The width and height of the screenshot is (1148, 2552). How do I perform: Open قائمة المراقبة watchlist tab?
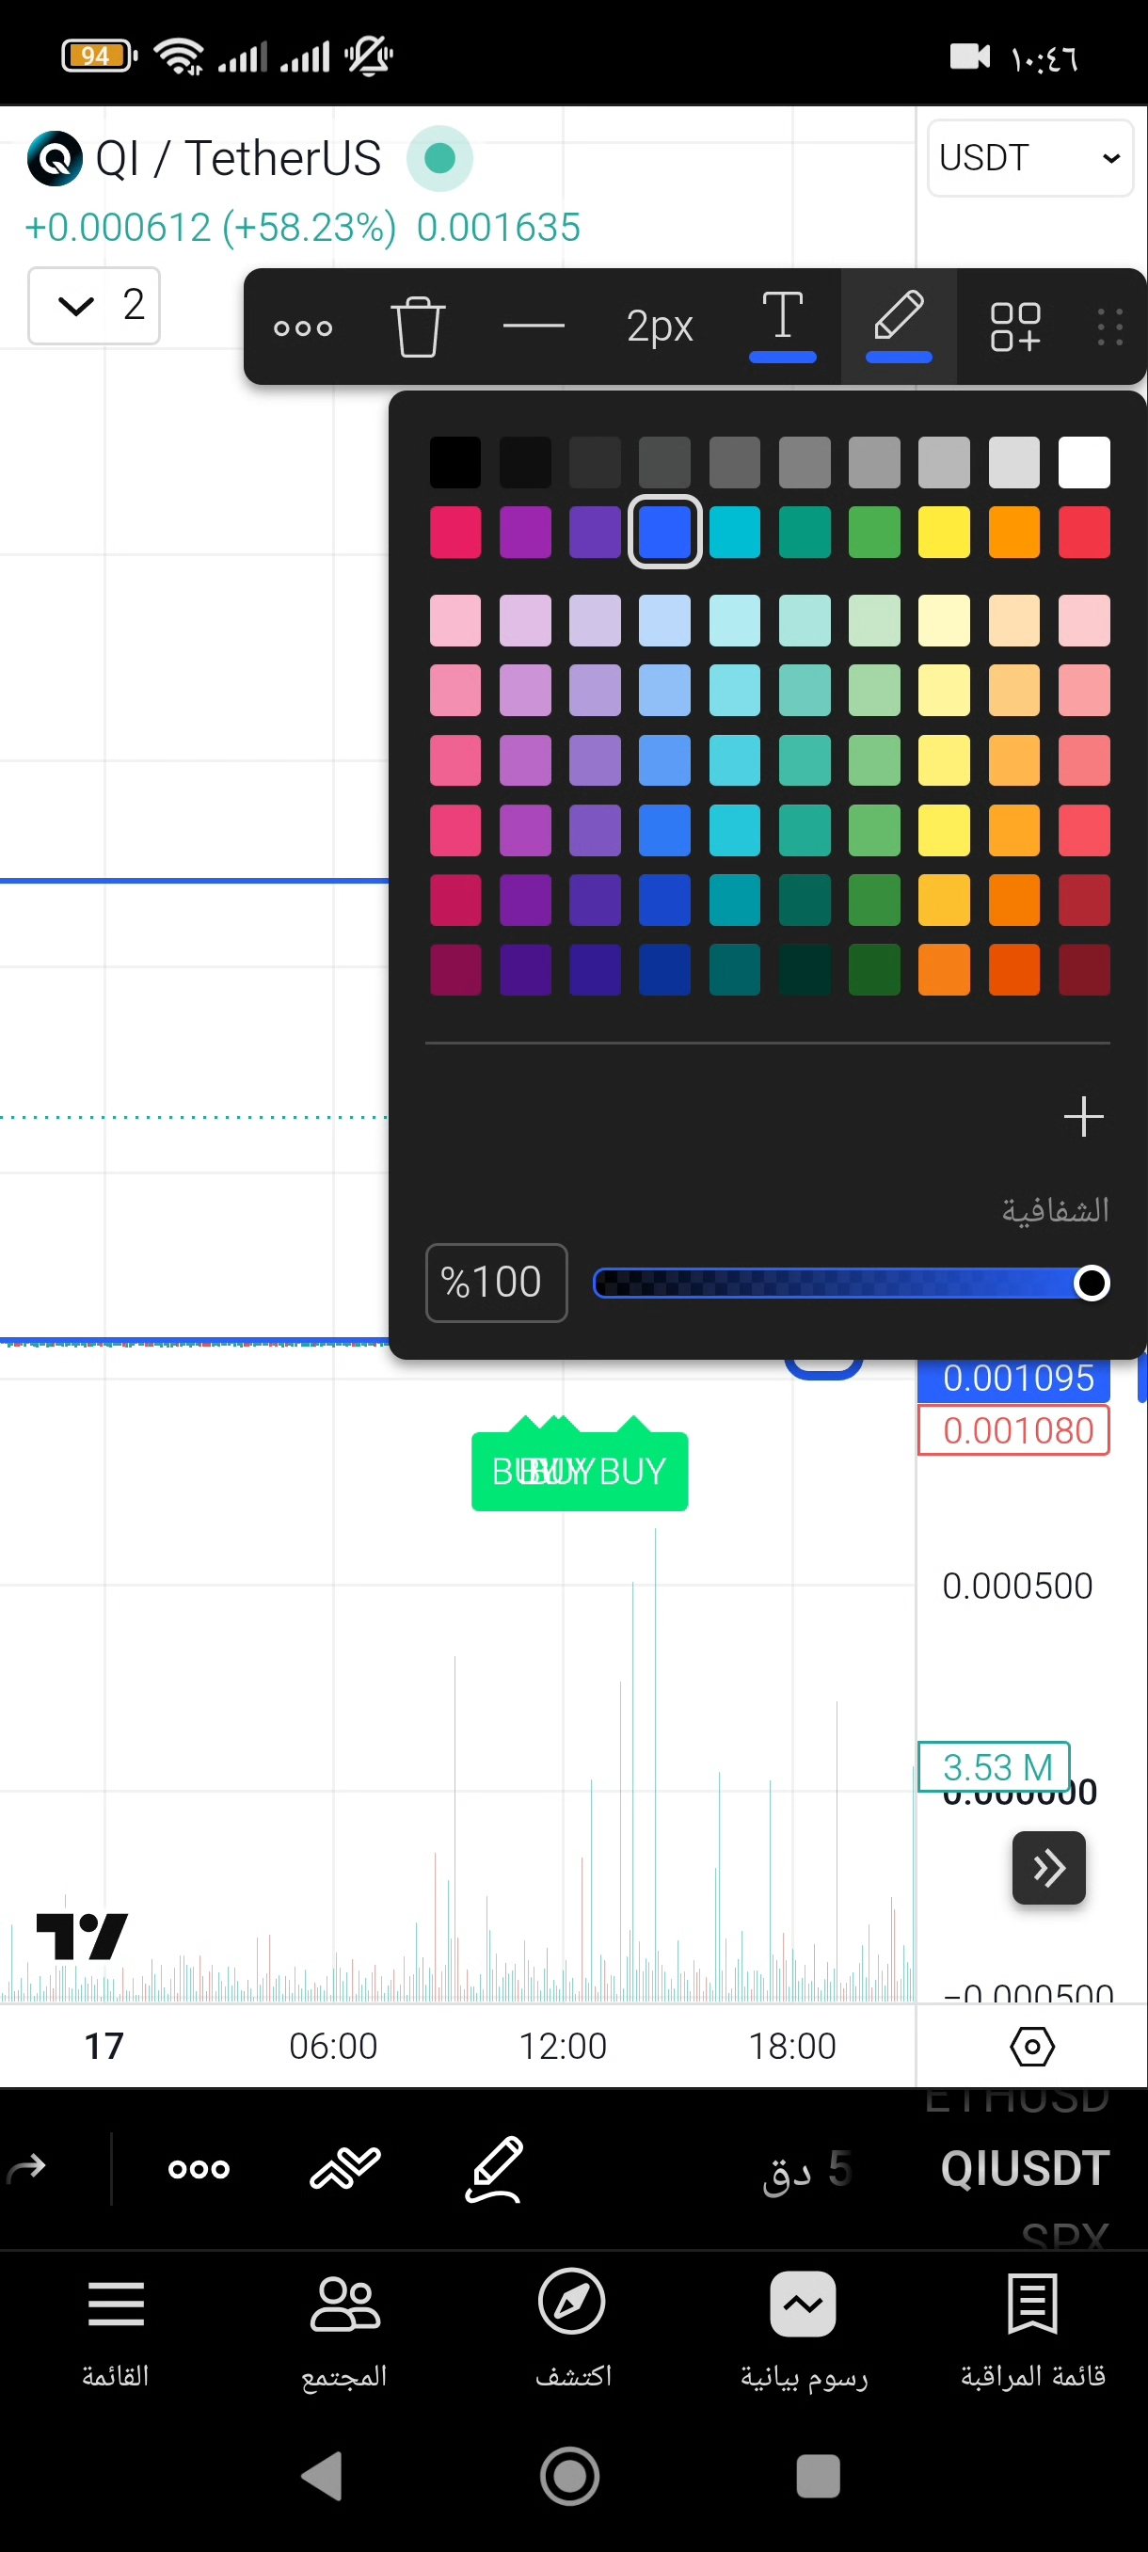[1033, 2332]
